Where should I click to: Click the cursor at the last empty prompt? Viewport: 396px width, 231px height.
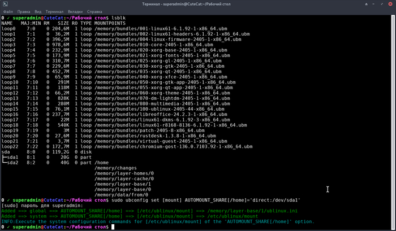coord(113,227)
